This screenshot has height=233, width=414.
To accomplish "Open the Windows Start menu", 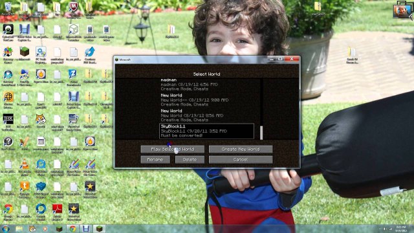I will click(x=5, y=228).
